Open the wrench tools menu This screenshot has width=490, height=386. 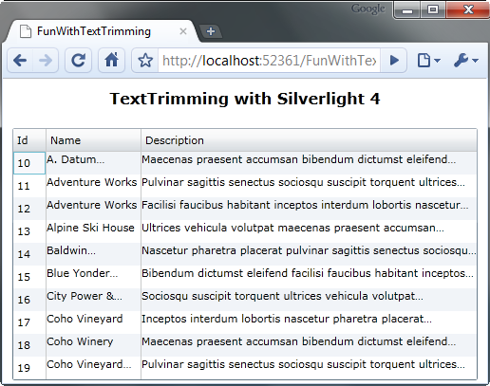(x=465, y=60)
